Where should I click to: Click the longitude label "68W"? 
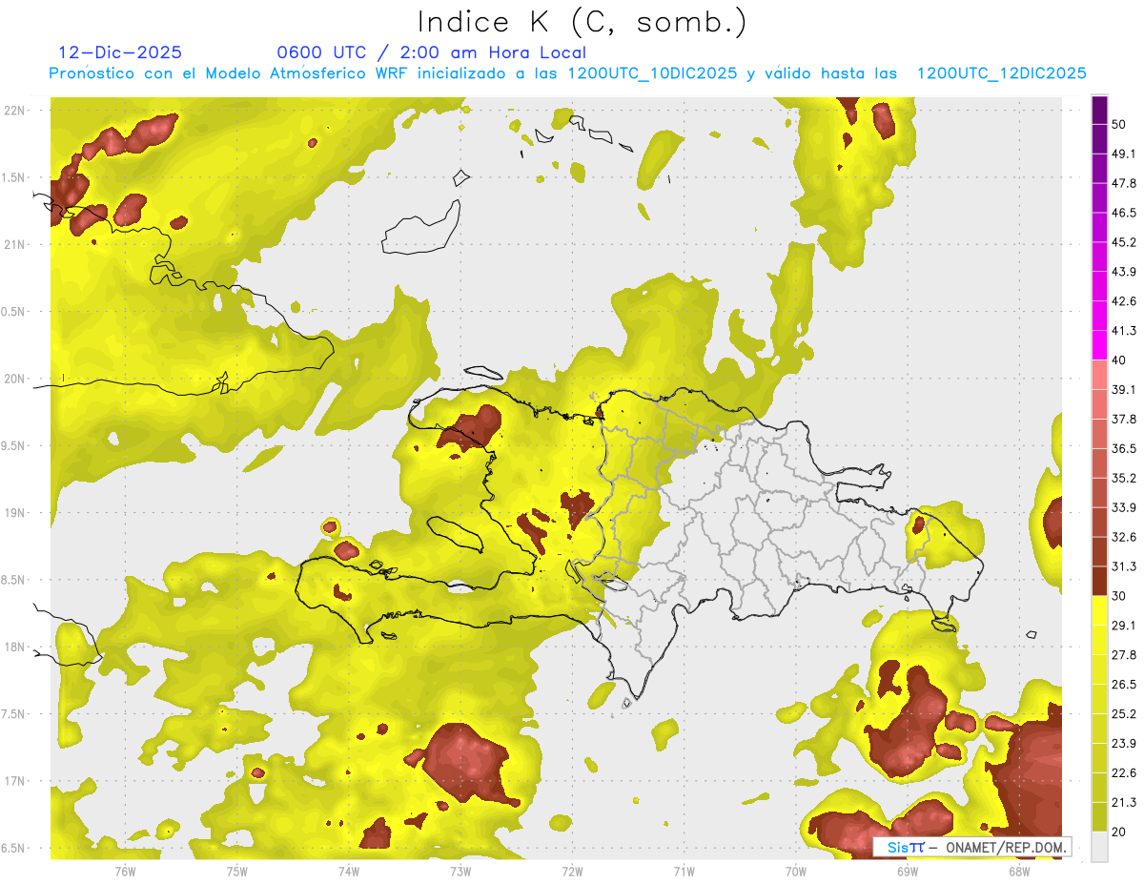pyautogui.click(x=1018, y=871)
